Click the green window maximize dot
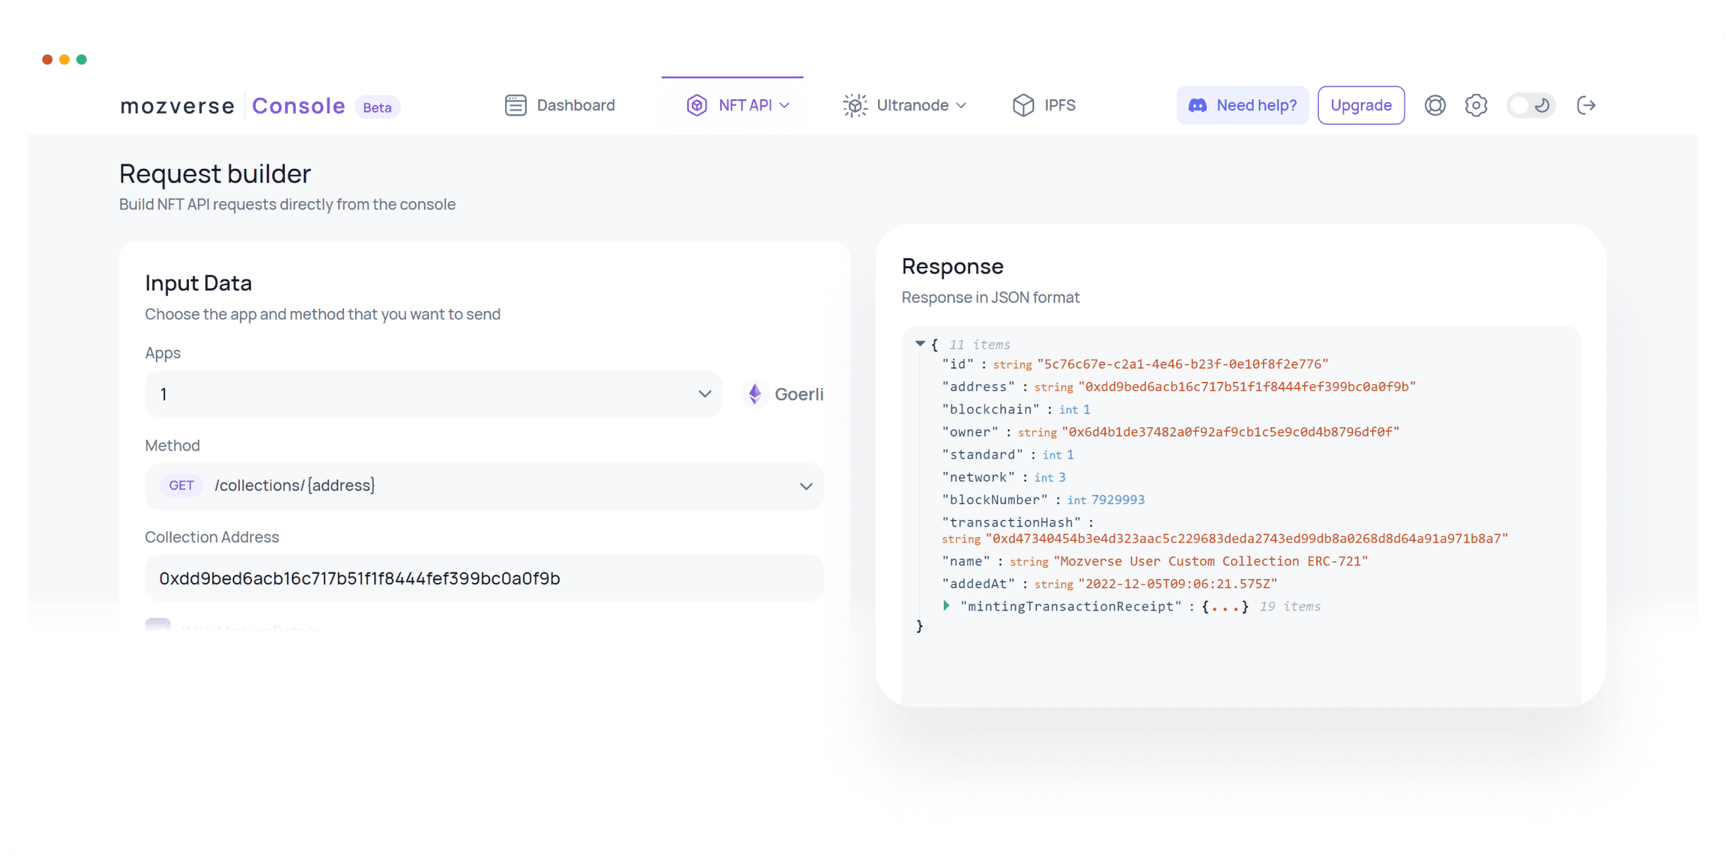 tap(82, 59)
